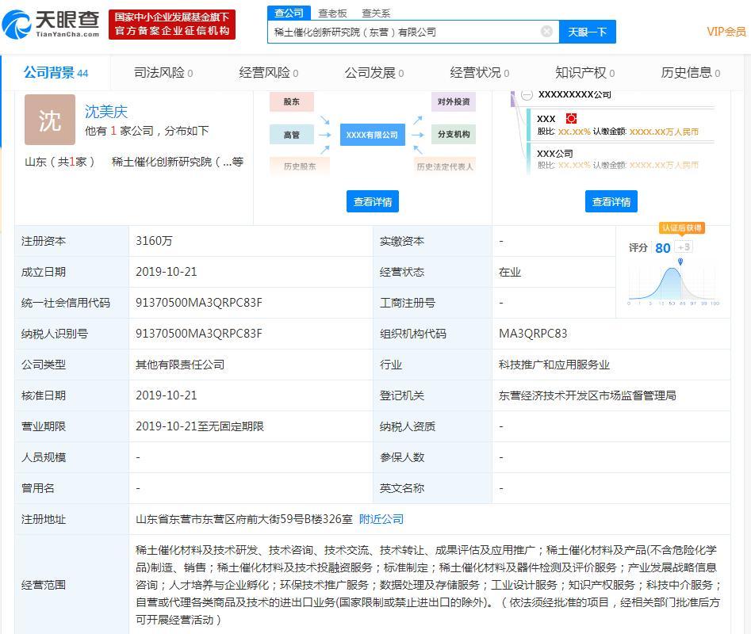Click the 历史法定代表人 box in diagram
This screenshot has width=751, height=634.
point(445,166)
